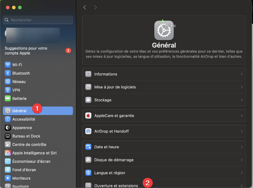Click the Bureau et Dock icon
The image size is (253, 188).
click(8, 136)
